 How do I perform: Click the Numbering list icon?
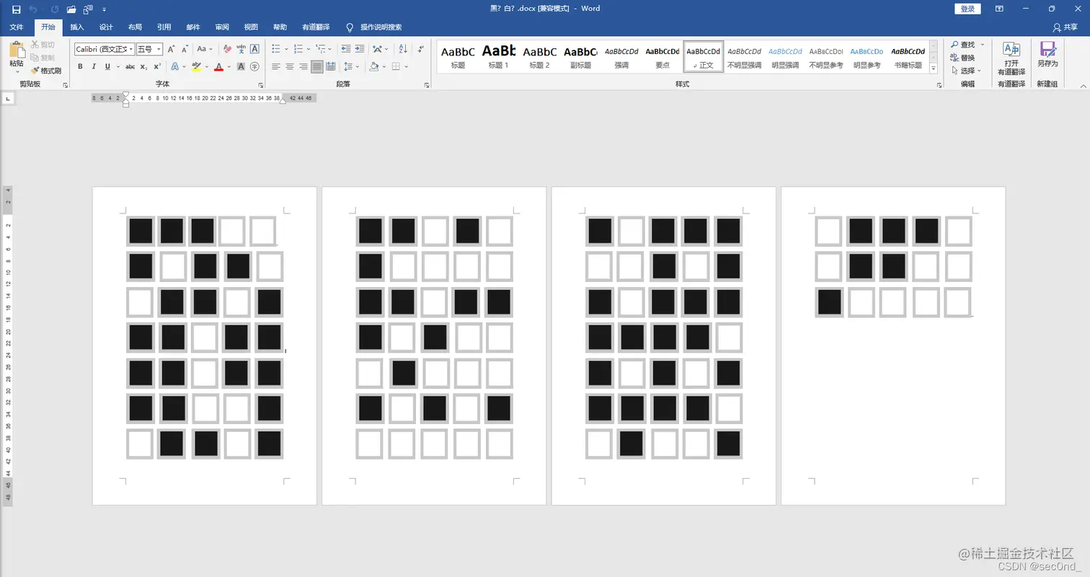[x=298, y=49]
